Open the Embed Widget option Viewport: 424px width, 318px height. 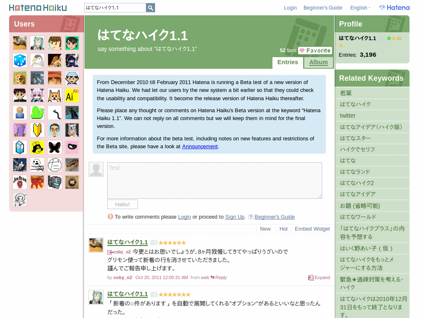coord(312,229)
